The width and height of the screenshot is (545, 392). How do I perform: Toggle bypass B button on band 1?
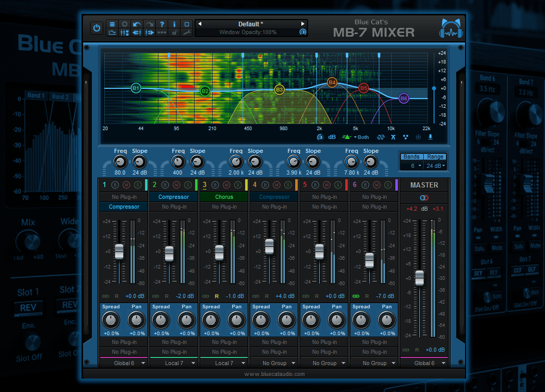[x=116, y=185]
